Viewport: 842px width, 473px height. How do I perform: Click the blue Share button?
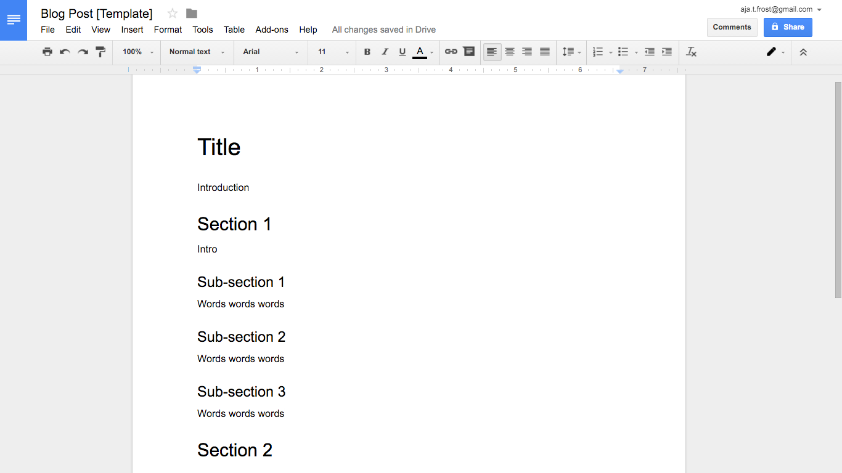tap(788, 27)
